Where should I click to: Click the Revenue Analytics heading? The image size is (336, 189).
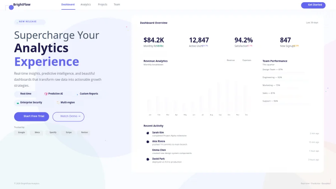click(156, 61)
